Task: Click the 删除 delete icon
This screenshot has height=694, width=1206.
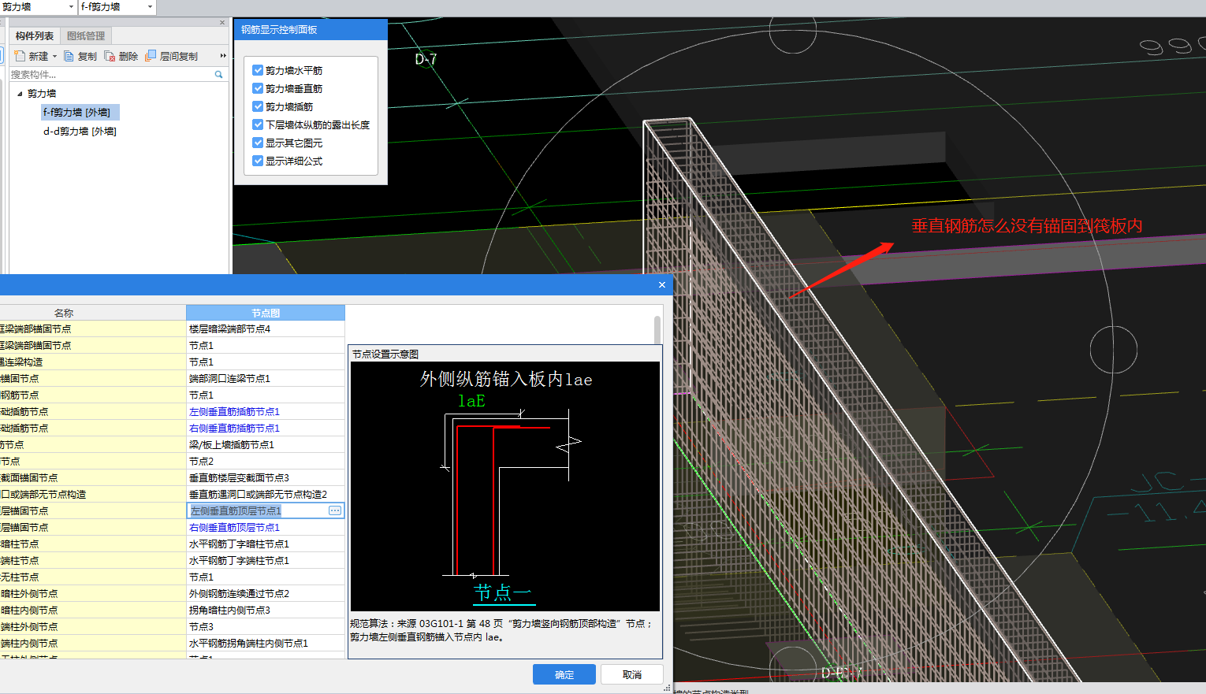Action: coord(110,56)
